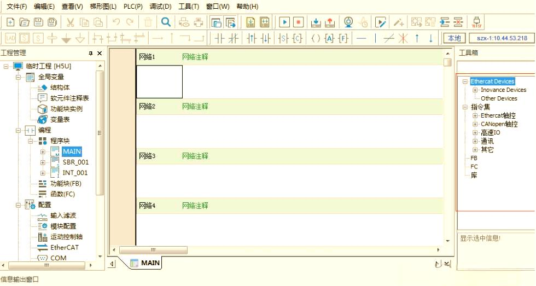Click the 本地 button

tap(455, 38)
